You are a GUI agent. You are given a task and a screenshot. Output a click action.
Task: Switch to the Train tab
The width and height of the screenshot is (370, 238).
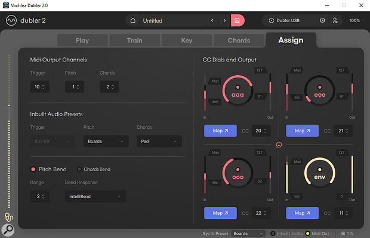click(x=134, y=41)
